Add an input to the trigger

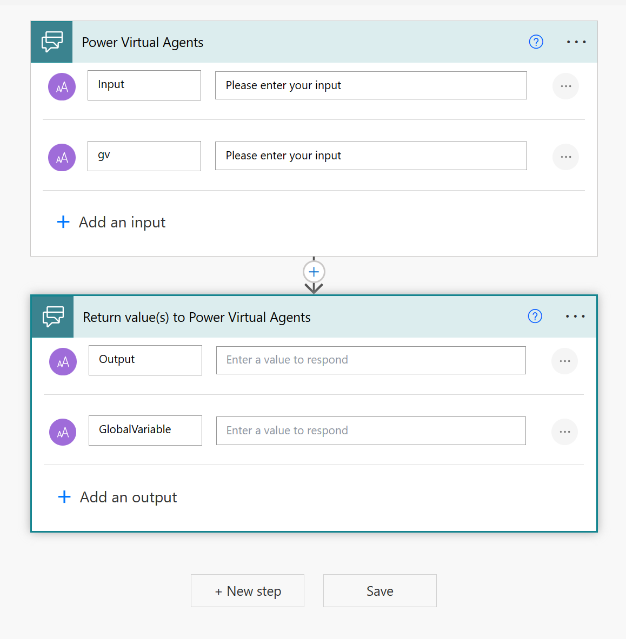111,222
